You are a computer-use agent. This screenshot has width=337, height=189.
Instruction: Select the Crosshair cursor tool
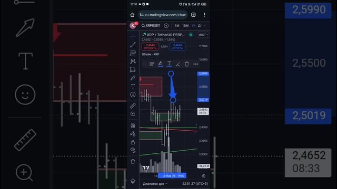(133, 37)
